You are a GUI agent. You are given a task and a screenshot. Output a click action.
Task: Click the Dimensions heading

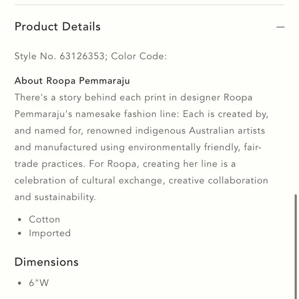click(x=46, y=262)
